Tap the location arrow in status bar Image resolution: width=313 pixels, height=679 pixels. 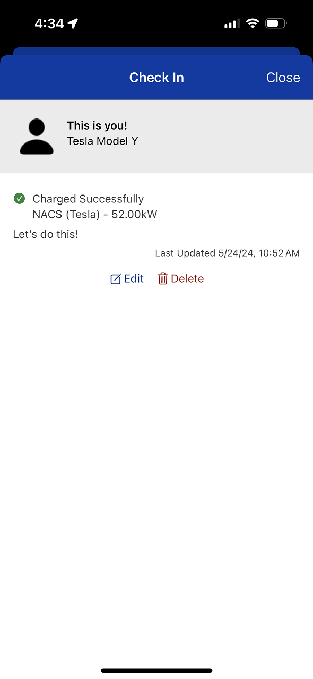coord(73,23)
